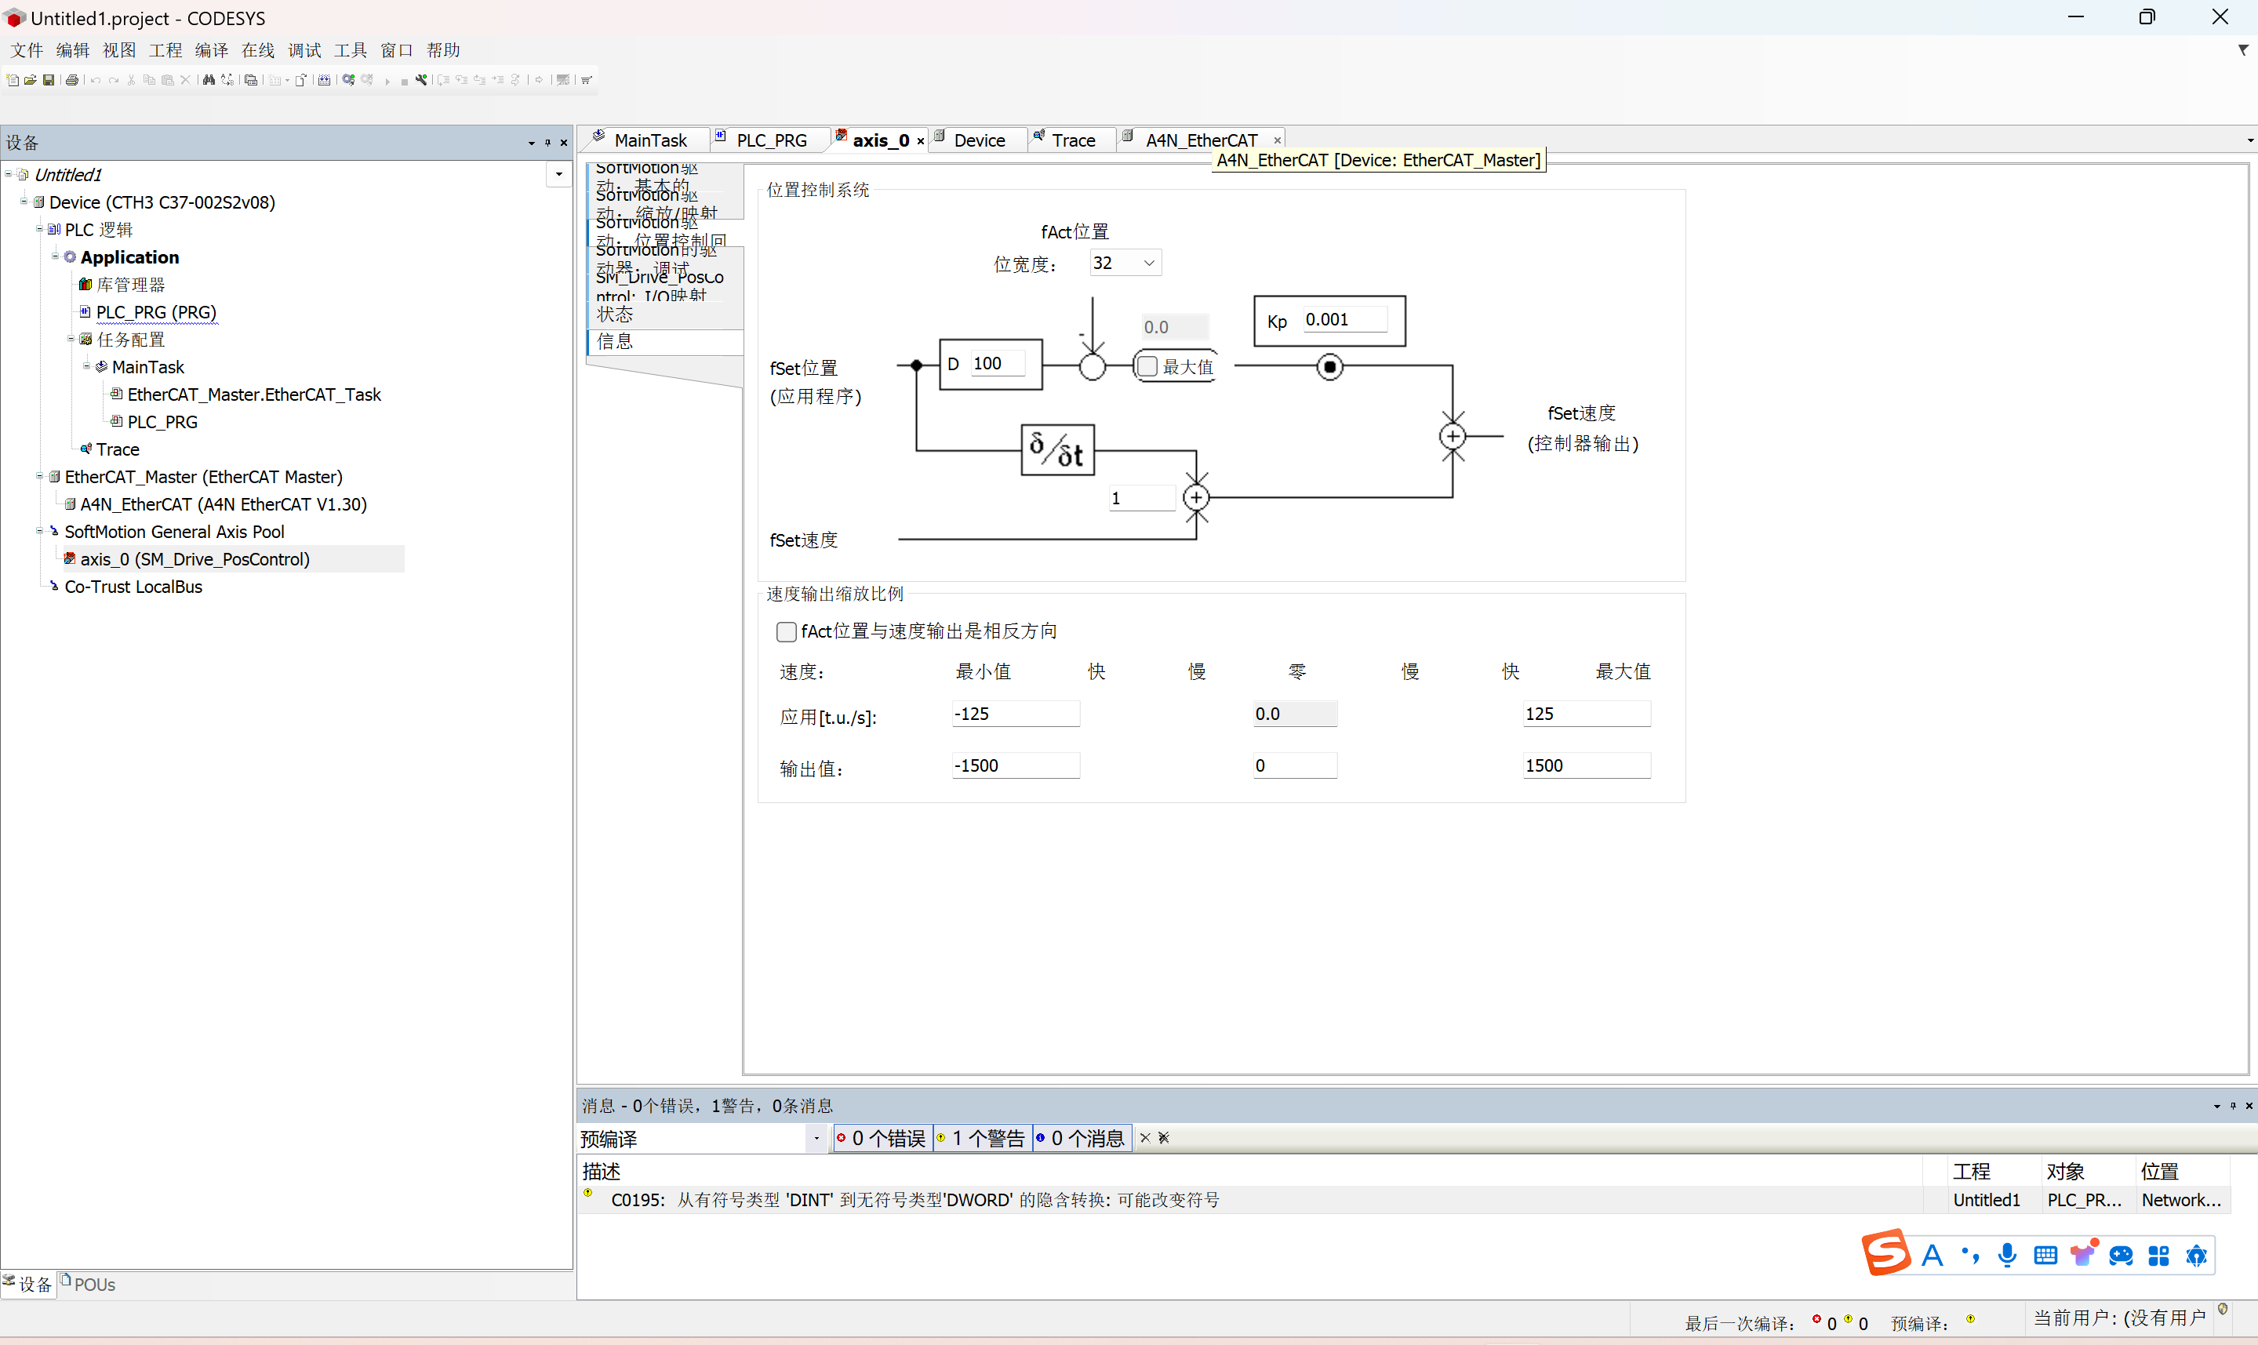
Task: Collapse SoftMotion General Axis Pool node
Action: click(40, 530)
